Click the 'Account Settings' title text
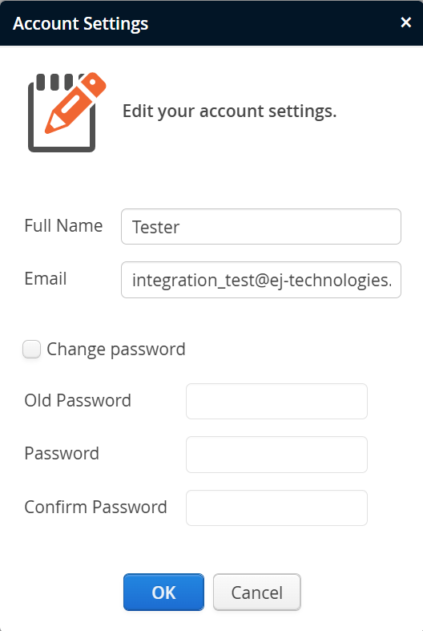Viewport: 423px width, 631px height. pos(80,24)
